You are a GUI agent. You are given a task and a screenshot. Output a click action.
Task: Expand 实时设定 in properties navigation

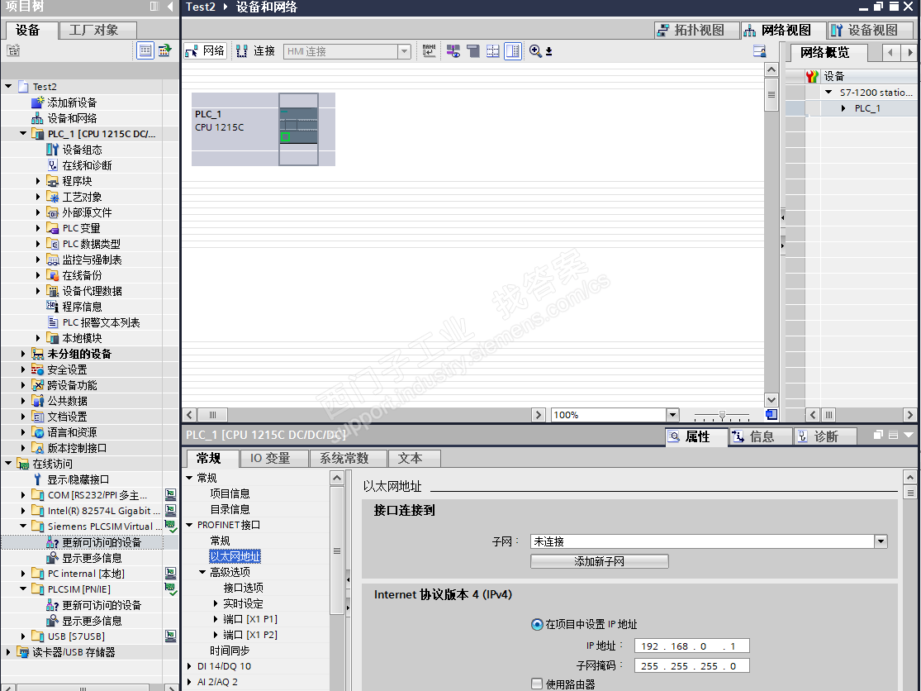216,603
